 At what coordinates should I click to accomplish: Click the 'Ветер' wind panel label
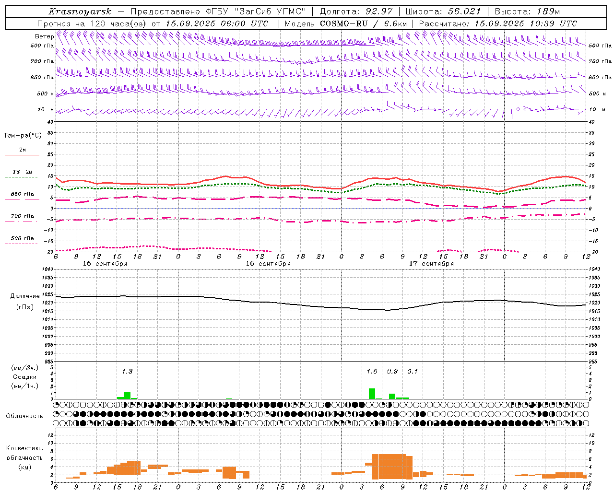(x=45, y=36)
